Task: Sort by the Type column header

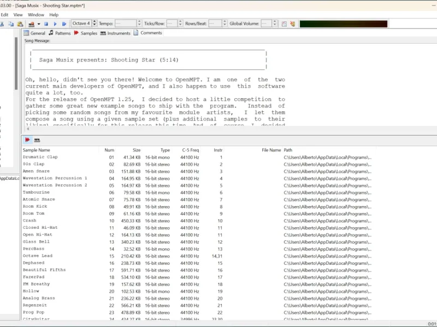Action: [x=157, y=150]
